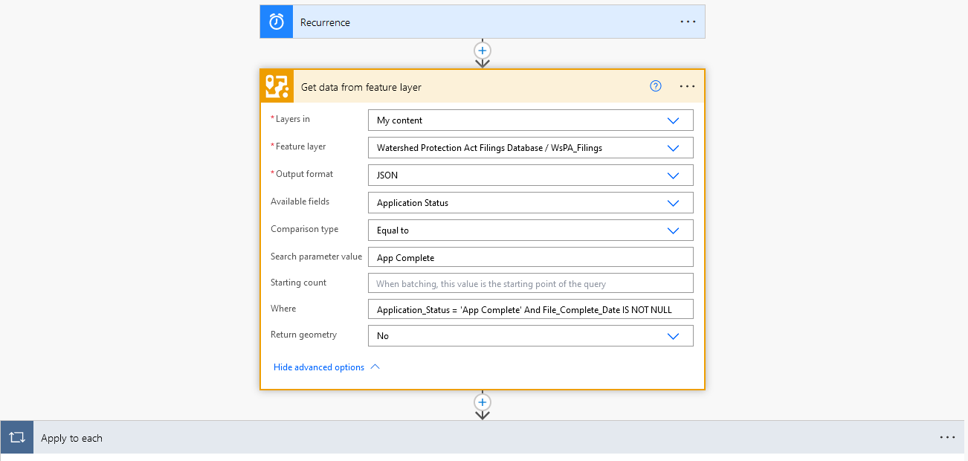Insert a step above Apply to each
The width and height of the screenshot is (968, 461).
(x=483, y=402)
